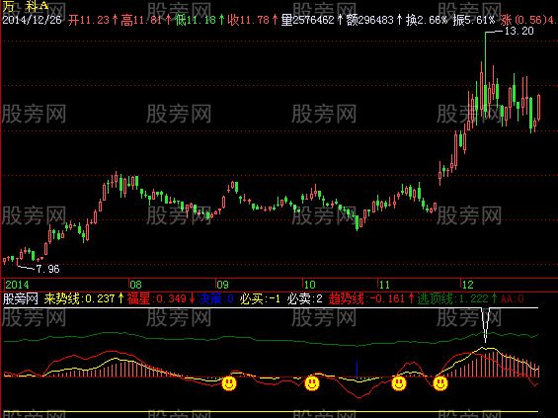Click the high price 高11.81
The image size is (558, 418).
141,20
